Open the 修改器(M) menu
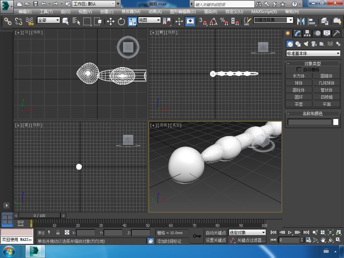 (131, 11)
